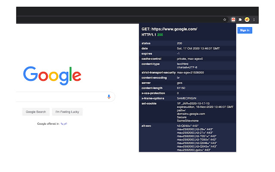The width and height of the screenshot is (275, 172).
Task: Click the Sign in button
Action: [244, 30]
